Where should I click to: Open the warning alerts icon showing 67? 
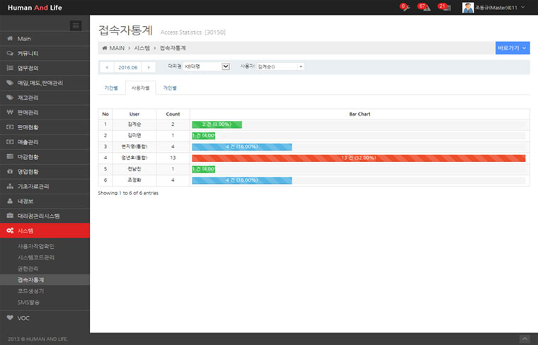point(423,7)
